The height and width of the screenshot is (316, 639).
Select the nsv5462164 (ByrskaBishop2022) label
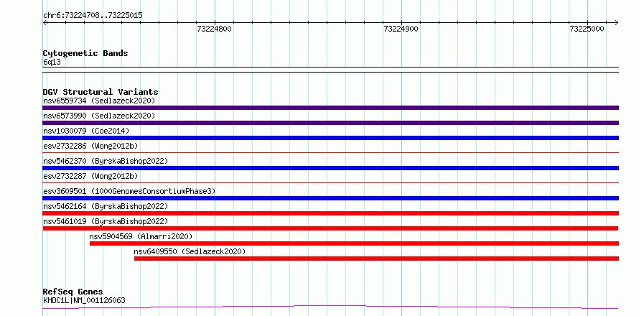pos(106,206)
